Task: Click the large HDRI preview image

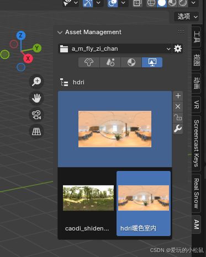Action: pyautogui.click(x=115, y=129)
